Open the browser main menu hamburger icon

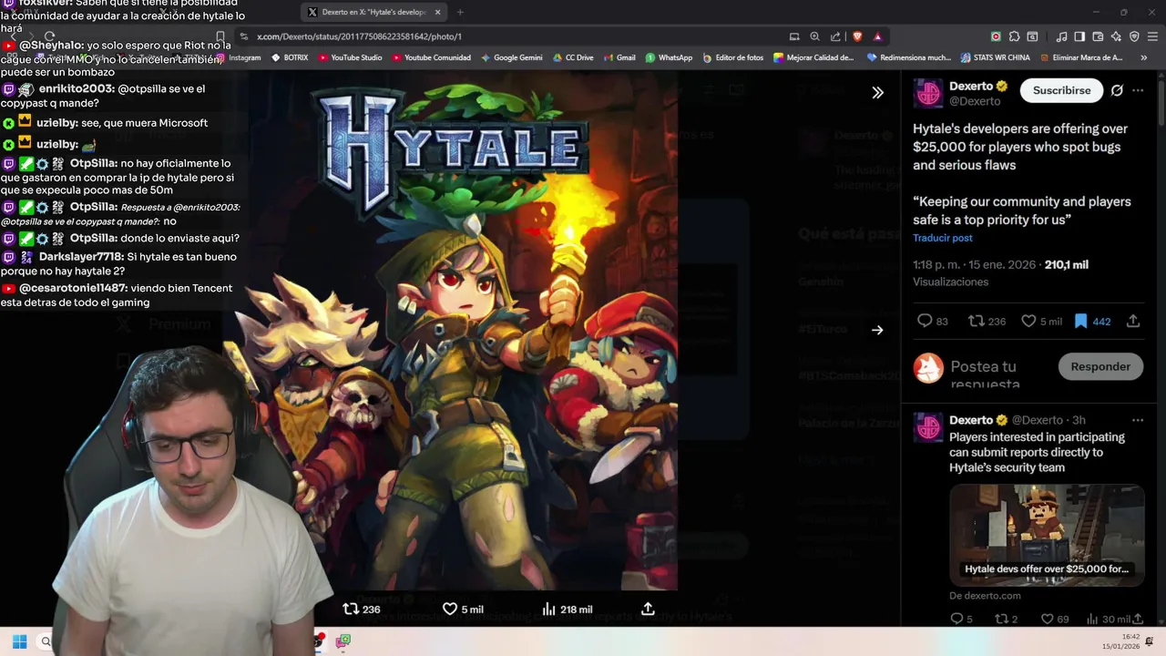(1152, 36)
